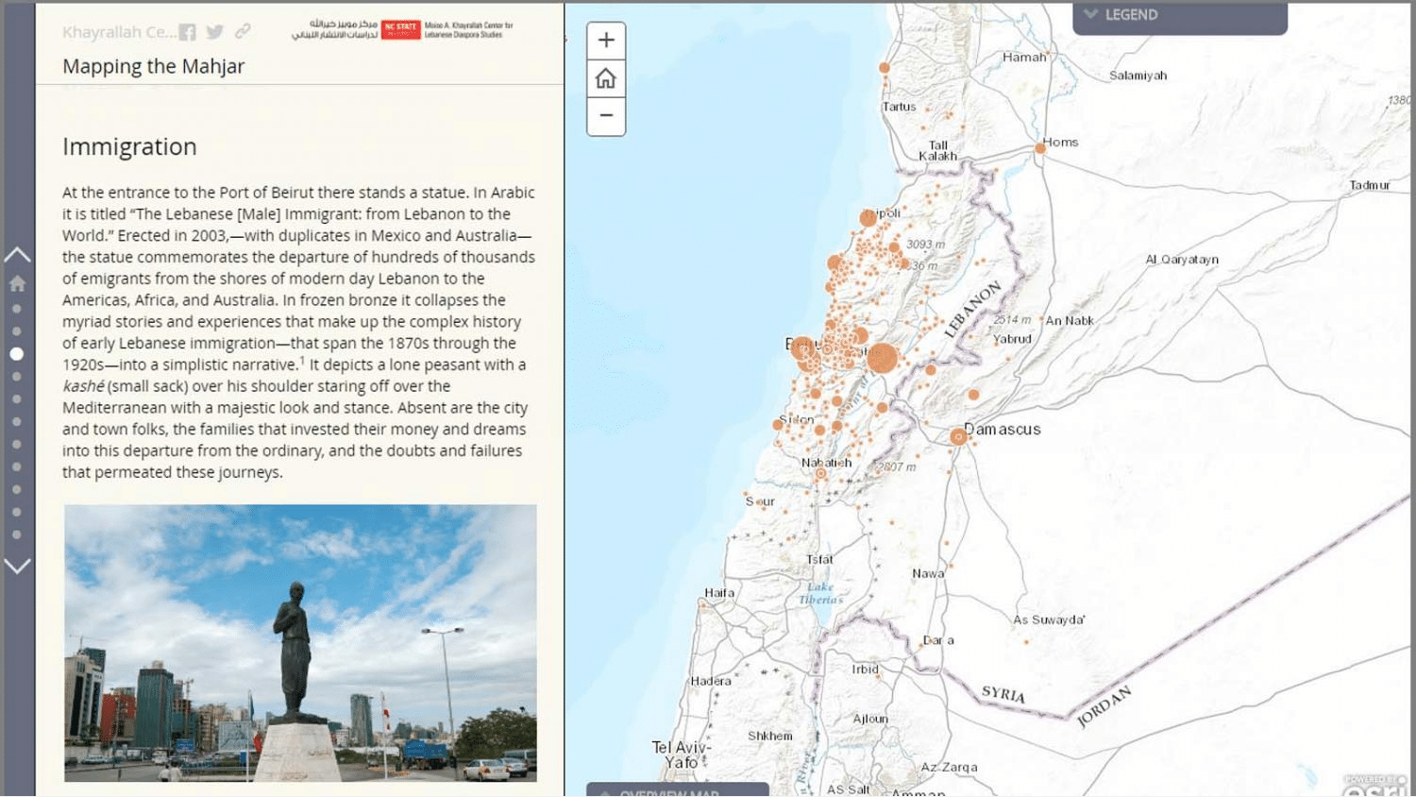Click the 'Nabatieh' map label
The width and height of the screenshot is (1416, 797).
826,463
